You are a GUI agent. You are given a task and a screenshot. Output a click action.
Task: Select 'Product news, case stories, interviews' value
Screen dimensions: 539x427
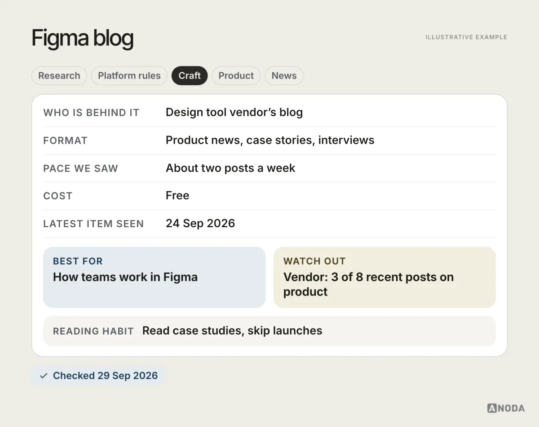pyautogui.click(x=270, y=140)
